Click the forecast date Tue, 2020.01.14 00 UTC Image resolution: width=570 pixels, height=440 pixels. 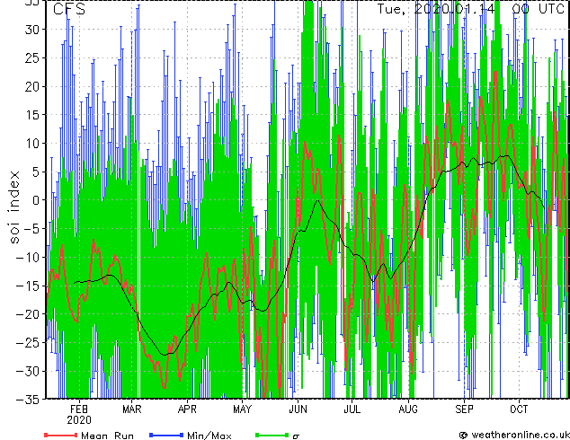pos(471,9)
